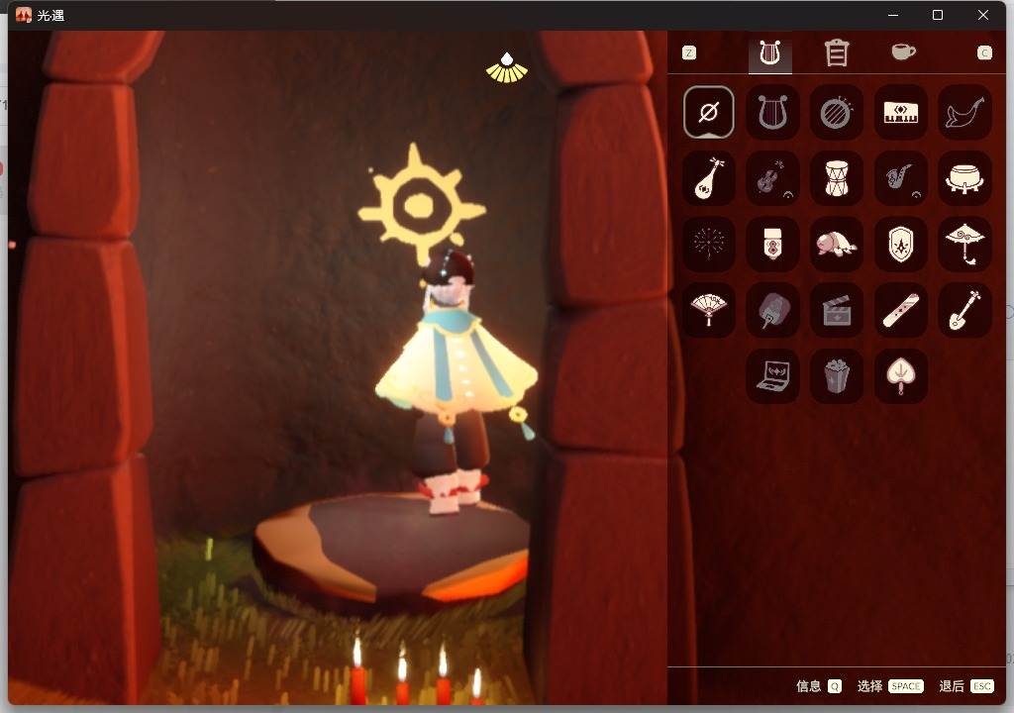Select the popcorn bucket item
This screenshot has height=713, width=1014.
pos(836,376)
